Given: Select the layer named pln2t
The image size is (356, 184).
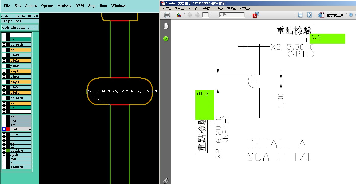Looking at the screenshot, I should pyautogui.click(x=20, y=55).
